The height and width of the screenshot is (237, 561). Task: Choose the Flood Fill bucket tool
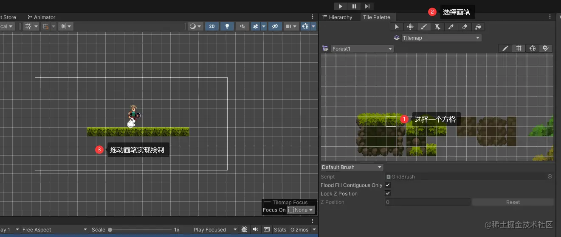pyautogui.click(x=478, y=27)
